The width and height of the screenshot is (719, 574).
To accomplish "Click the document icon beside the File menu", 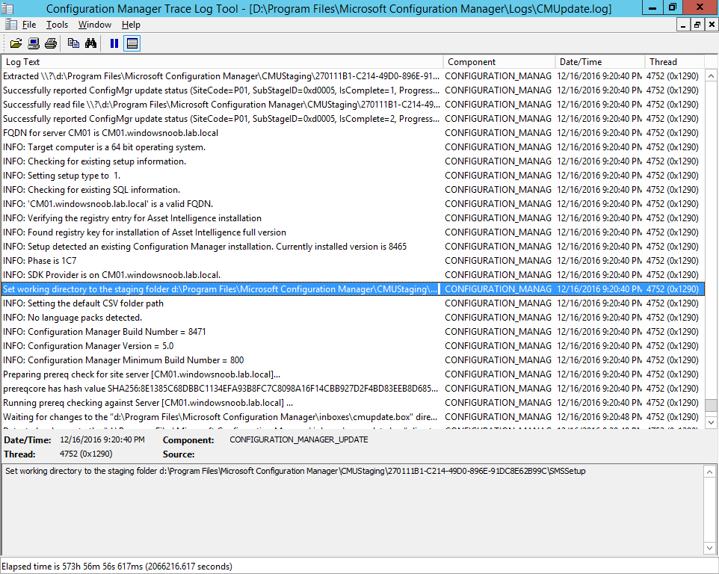I will point(10,25).
